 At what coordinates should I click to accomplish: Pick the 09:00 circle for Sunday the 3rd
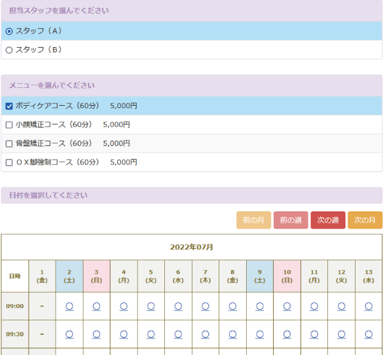[97, 306]
